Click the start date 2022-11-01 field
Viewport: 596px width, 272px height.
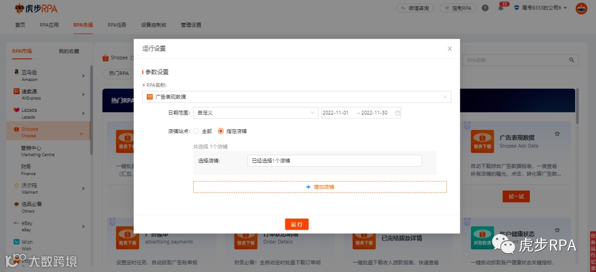(x=336, y=113)
